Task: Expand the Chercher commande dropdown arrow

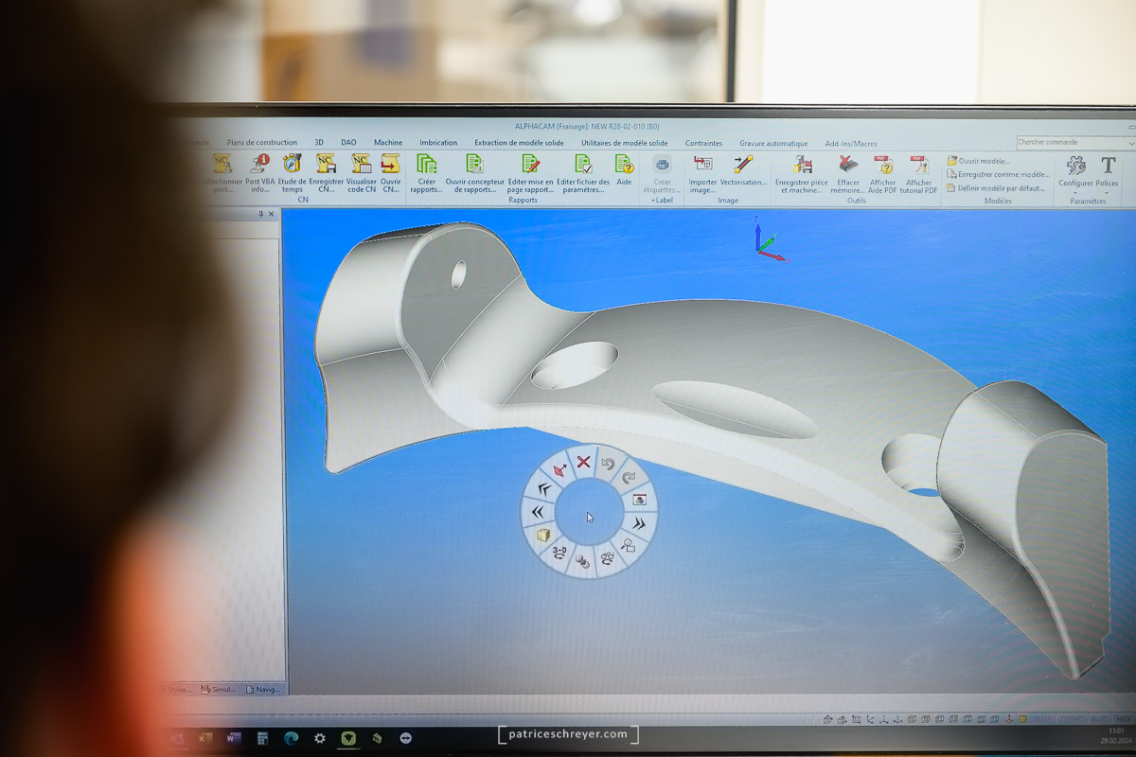Action: [1131, 142]
